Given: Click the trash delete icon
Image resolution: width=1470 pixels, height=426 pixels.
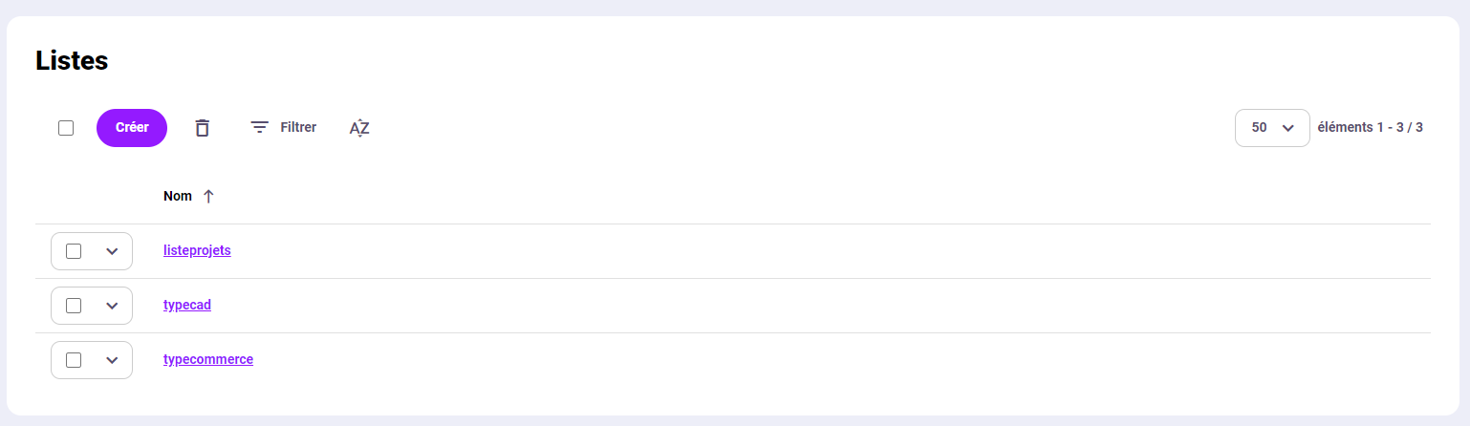Looking at the screenshot, I should 202,128.
